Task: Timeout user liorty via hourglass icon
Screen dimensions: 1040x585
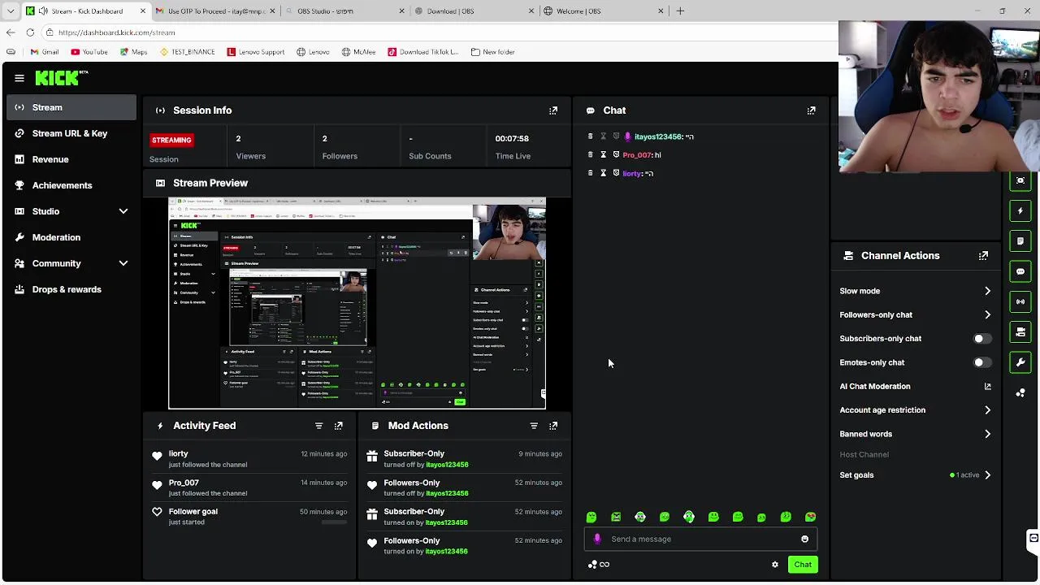Action: point(603,173)
